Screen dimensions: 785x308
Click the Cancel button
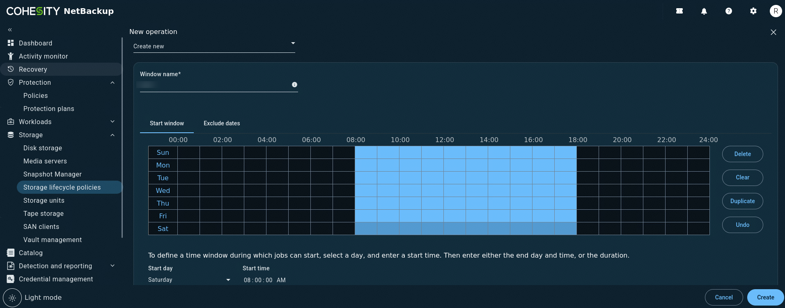pos(724,297)
